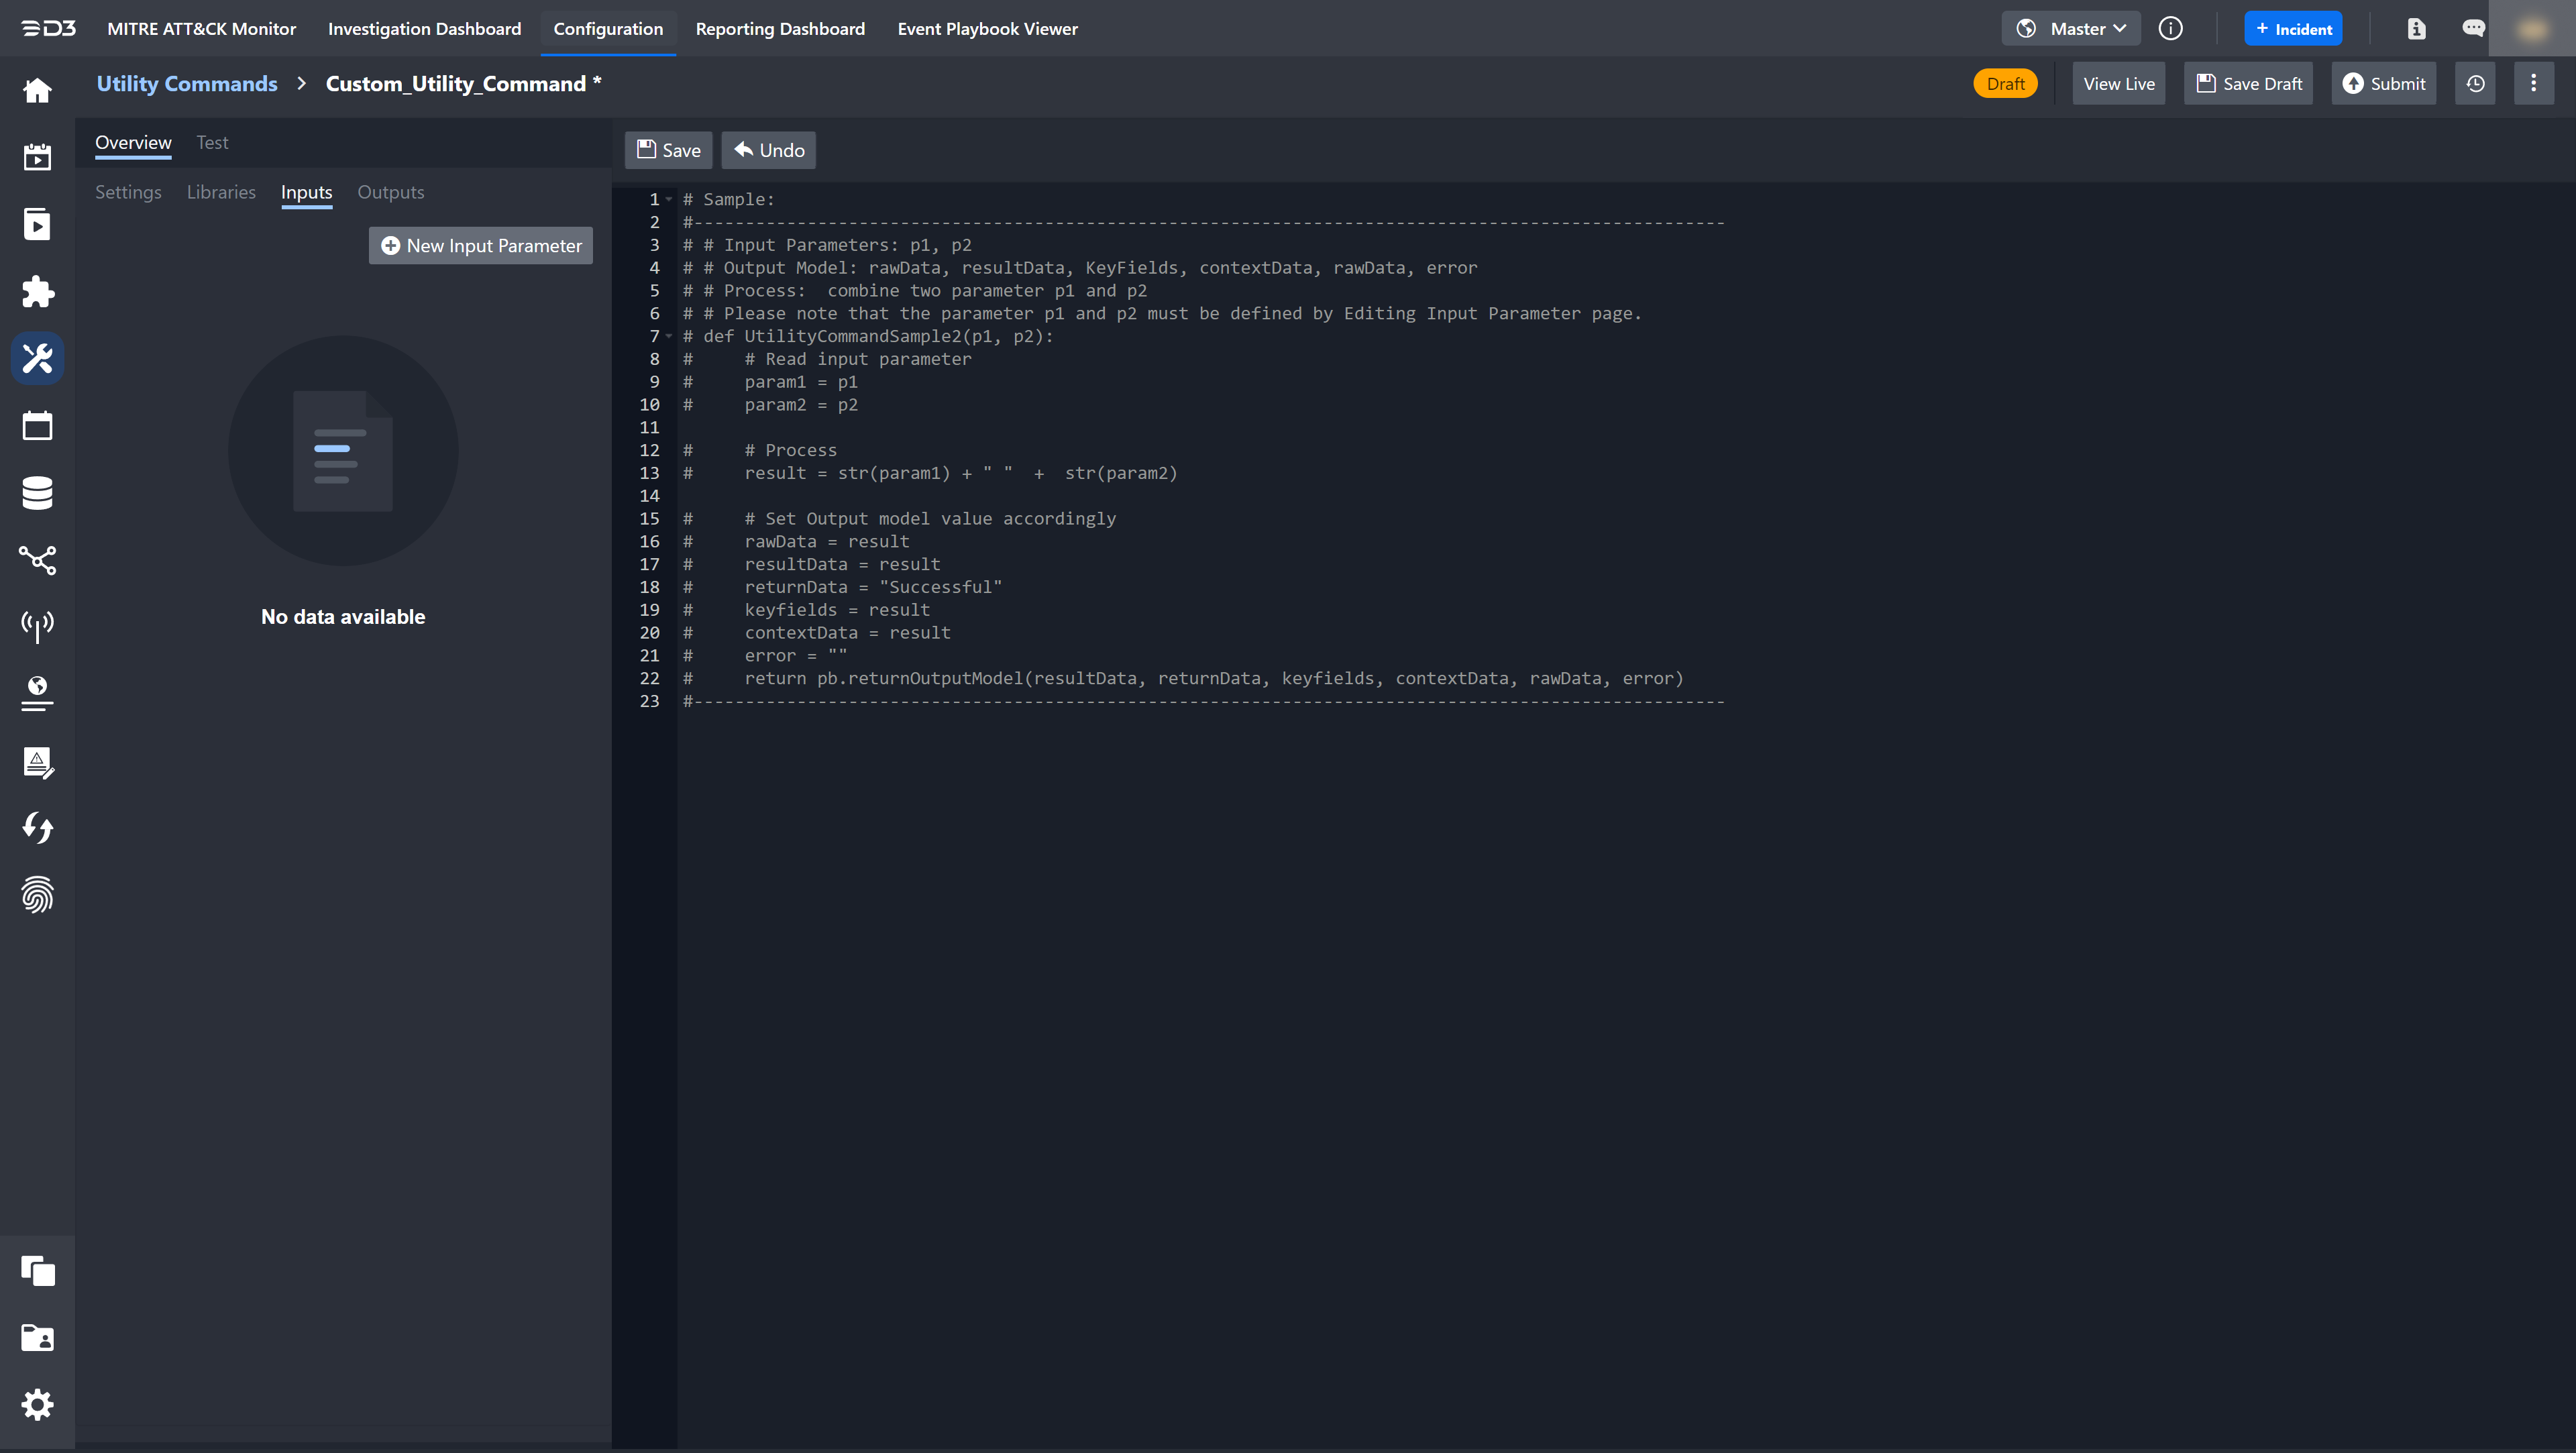
Task: Open the Reporting Dashboard menu
Action: pos(780,29)
